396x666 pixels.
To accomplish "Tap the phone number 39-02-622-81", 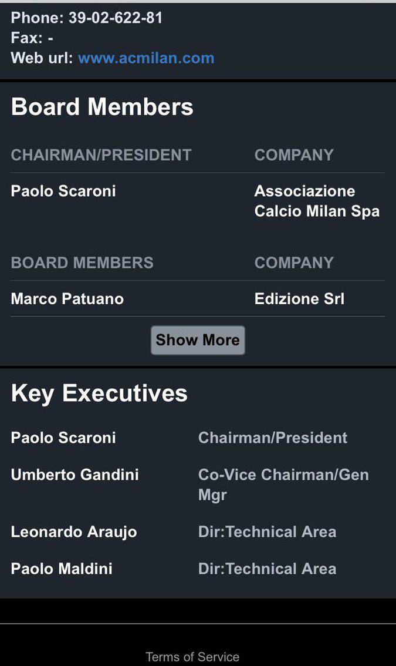I will (x=116, y=18).
